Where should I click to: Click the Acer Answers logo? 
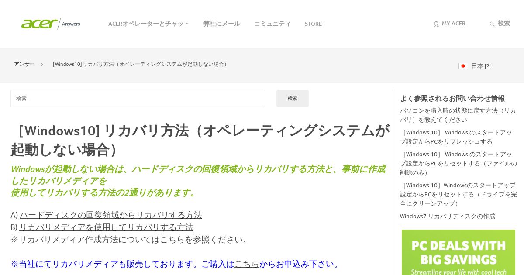coord(51,24)
